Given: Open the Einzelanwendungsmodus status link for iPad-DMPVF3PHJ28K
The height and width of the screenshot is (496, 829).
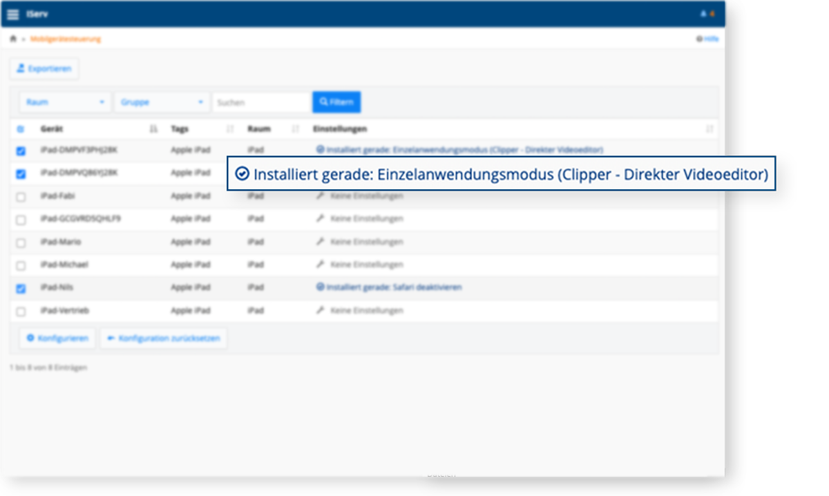Looking at the screenshot, I should pos(459,149).
